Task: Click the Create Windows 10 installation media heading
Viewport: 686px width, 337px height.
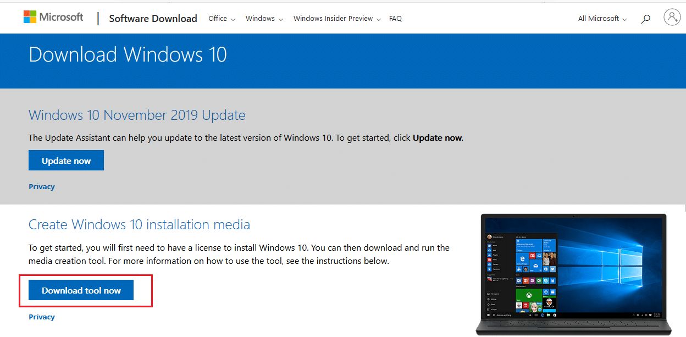Action: coord(139,225)
